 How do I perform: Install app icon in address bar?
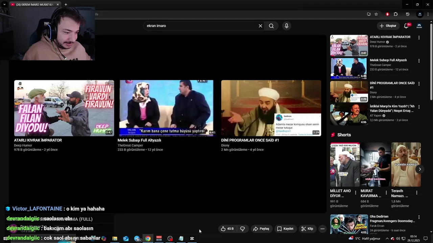pyautogui.click(x=369, y=14)
